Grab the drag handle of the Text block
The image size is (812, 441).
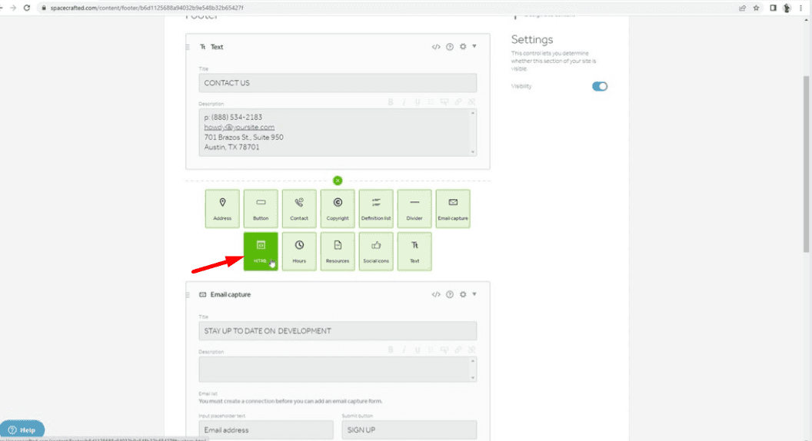click(x=188, y=47)
